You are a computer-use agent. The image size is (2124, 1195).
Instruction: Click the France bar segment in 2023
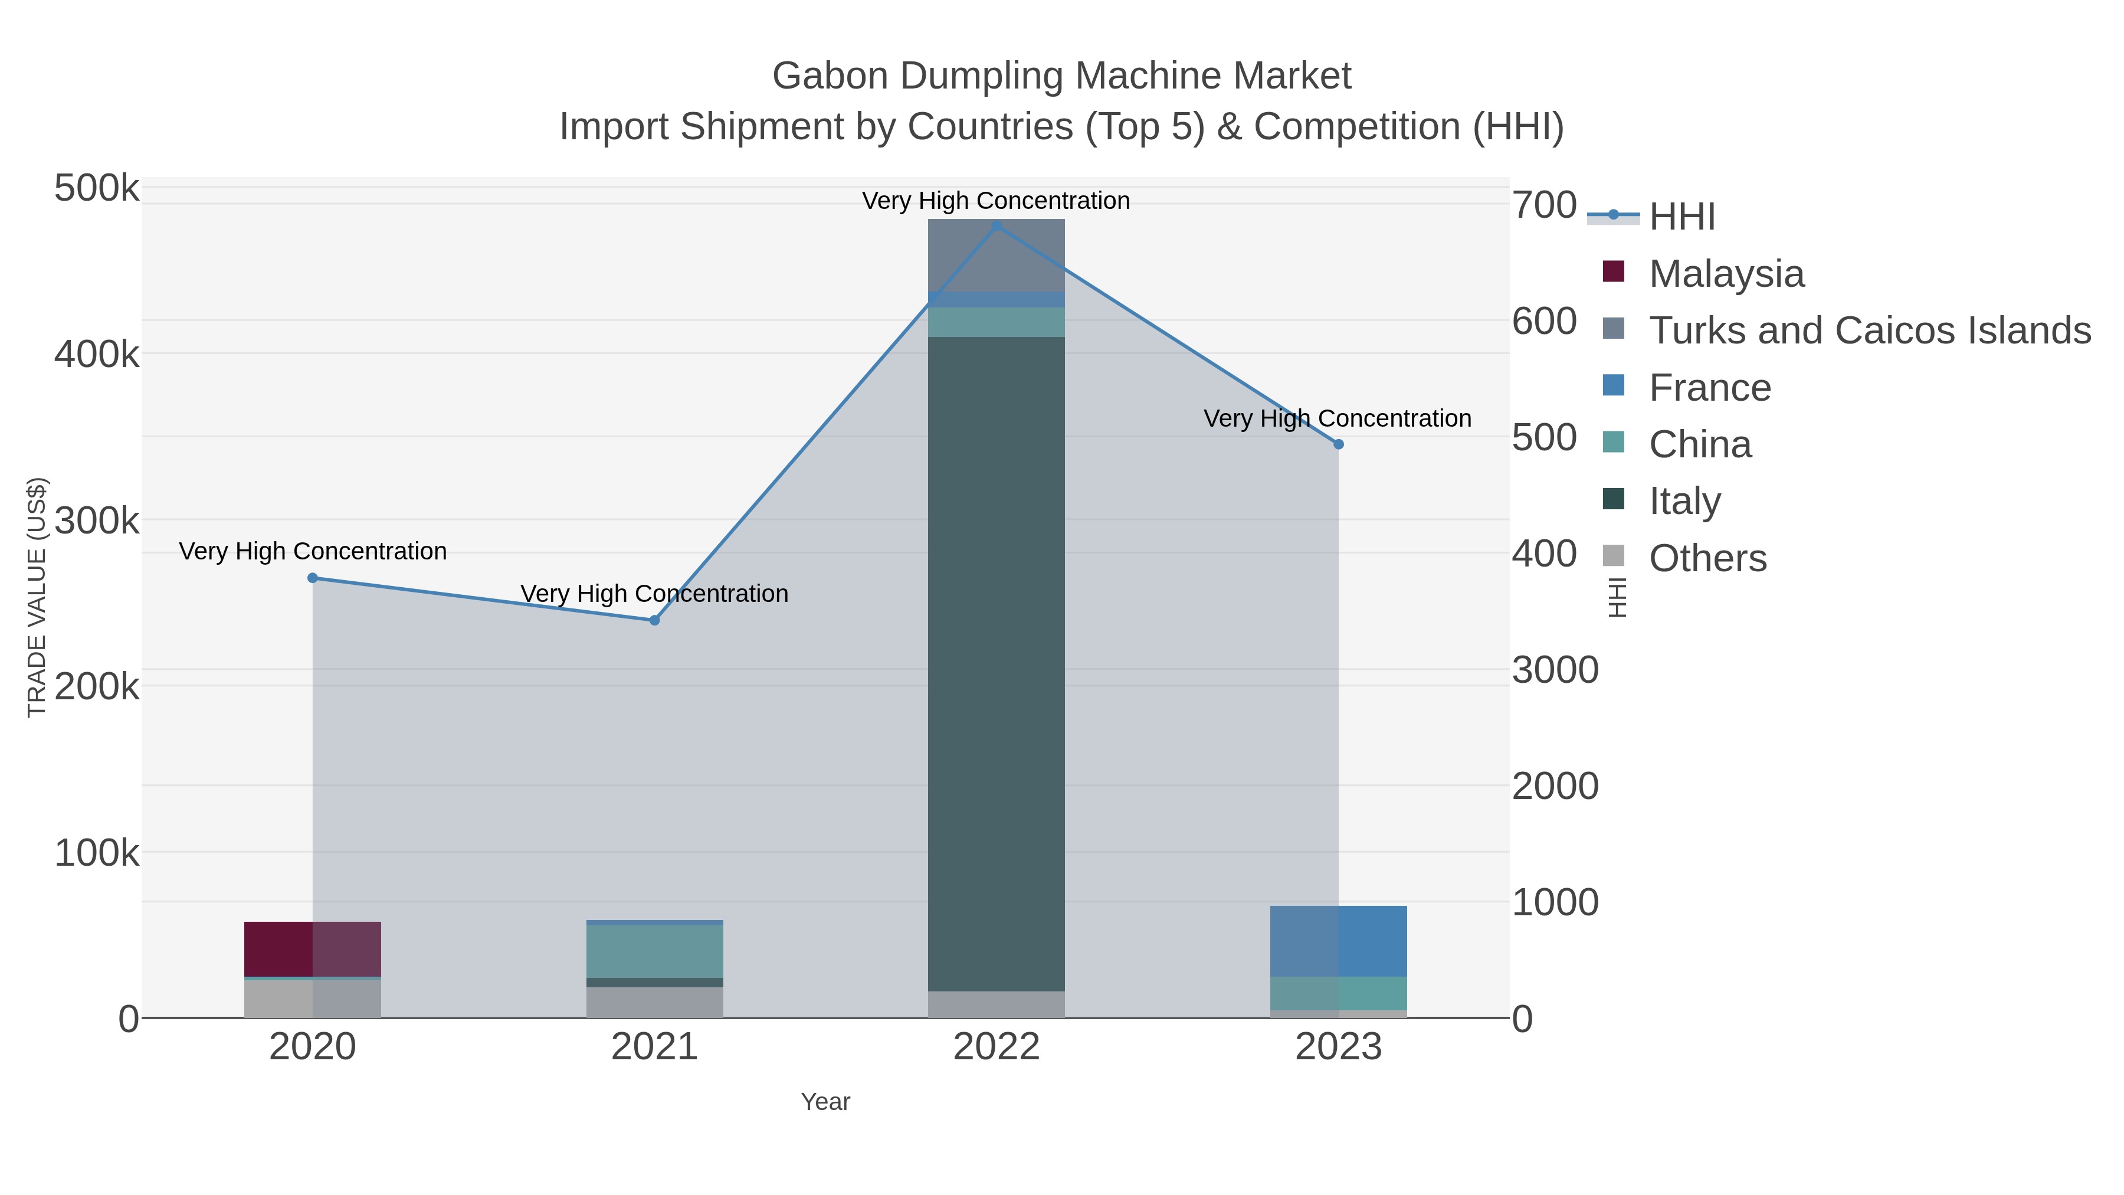click(1338, 941)
